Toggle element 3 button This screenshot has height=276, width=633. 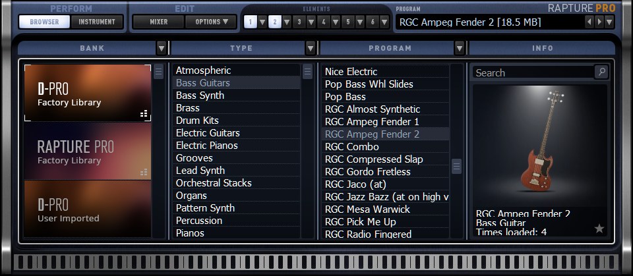pyautogui.click(x=299, y=22)
